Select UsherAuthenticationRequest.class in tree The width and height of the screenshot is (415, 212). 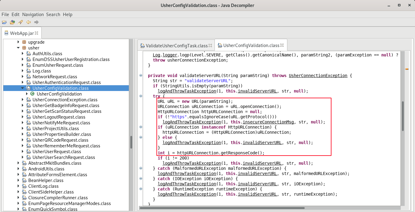tap(67, 82)
